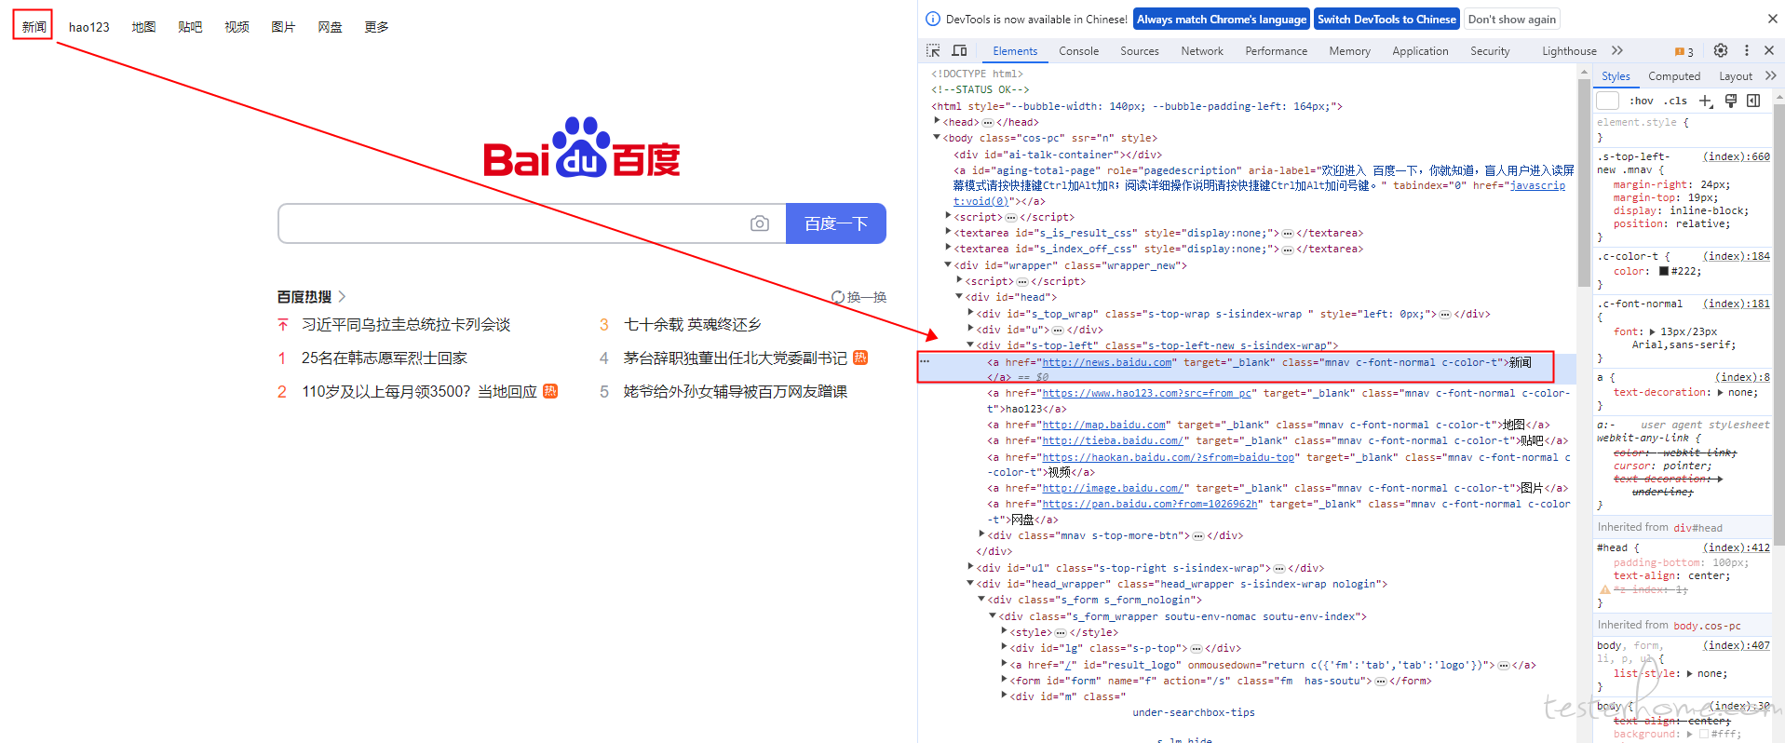Expand the font shorthand property triangle

[1653, 331]
